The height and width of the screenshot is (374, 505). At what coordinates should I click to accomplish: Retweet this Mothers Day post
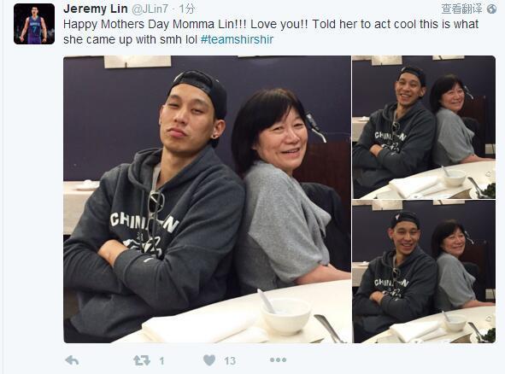(x=142, y=360)
